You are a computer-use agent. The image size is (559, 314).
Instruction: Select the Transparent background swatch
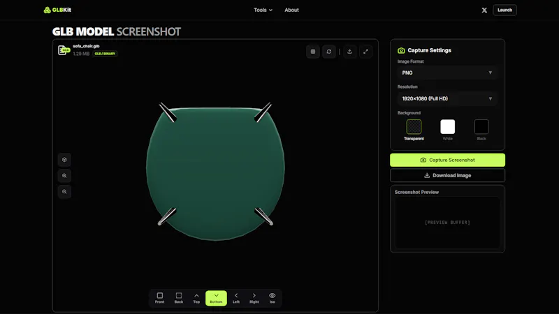(414, 127)
